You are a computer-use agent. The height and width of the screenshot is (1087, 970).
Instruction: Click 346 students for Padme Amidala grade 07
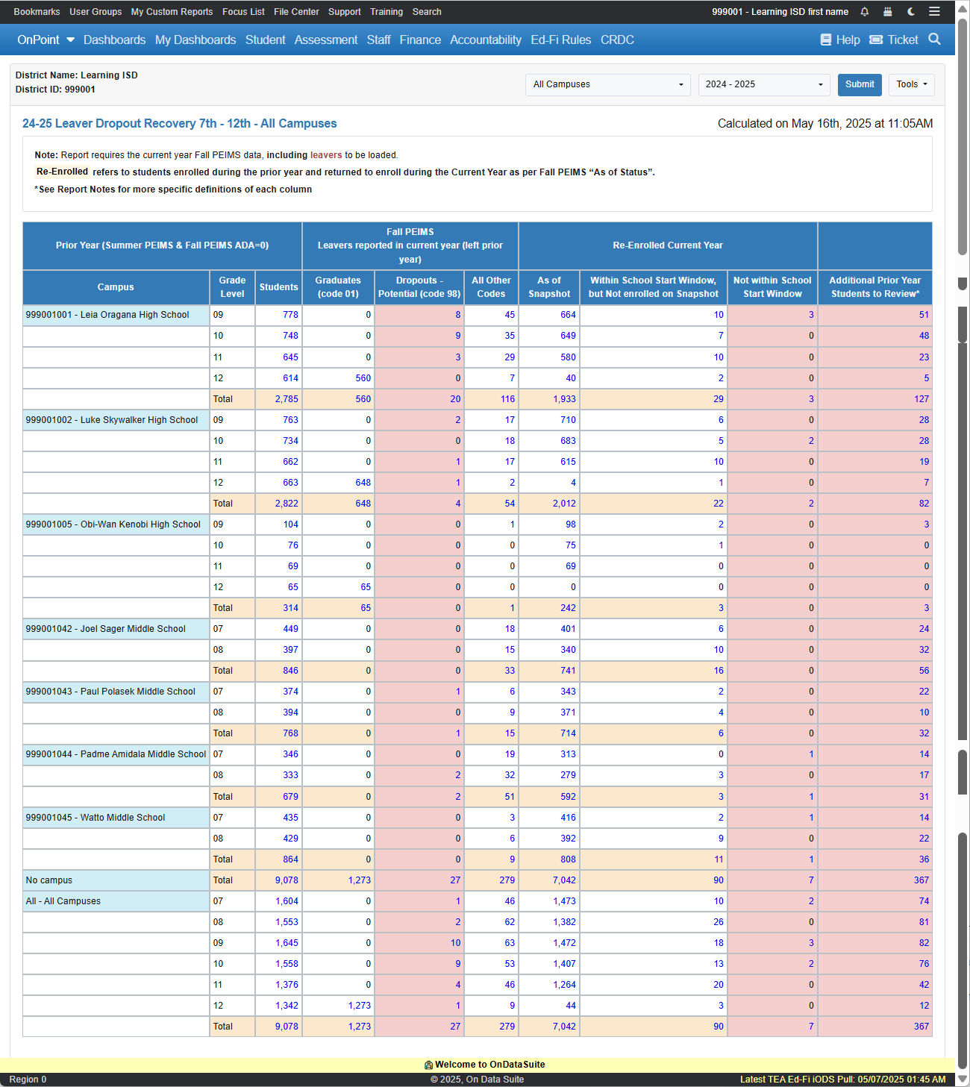[x=290, y=754]
